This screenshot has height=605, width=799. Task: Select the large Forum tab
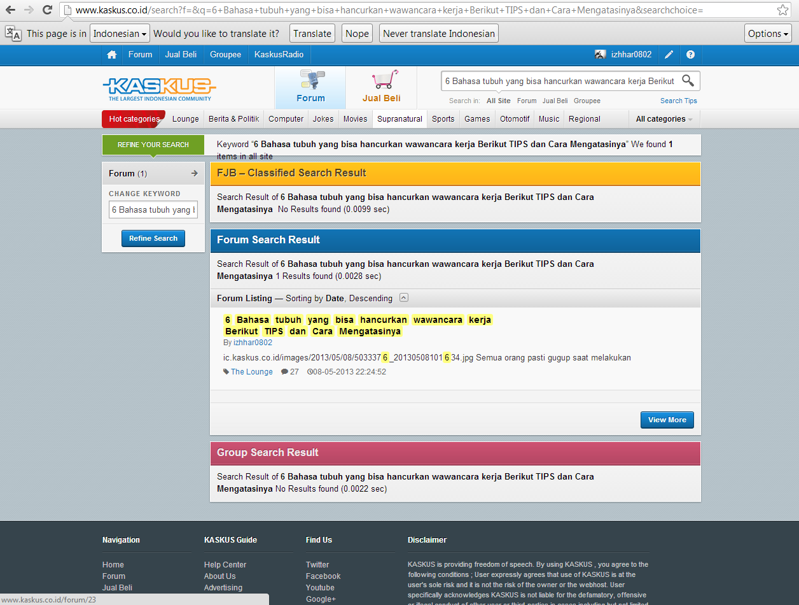click(x=310, y=87)
